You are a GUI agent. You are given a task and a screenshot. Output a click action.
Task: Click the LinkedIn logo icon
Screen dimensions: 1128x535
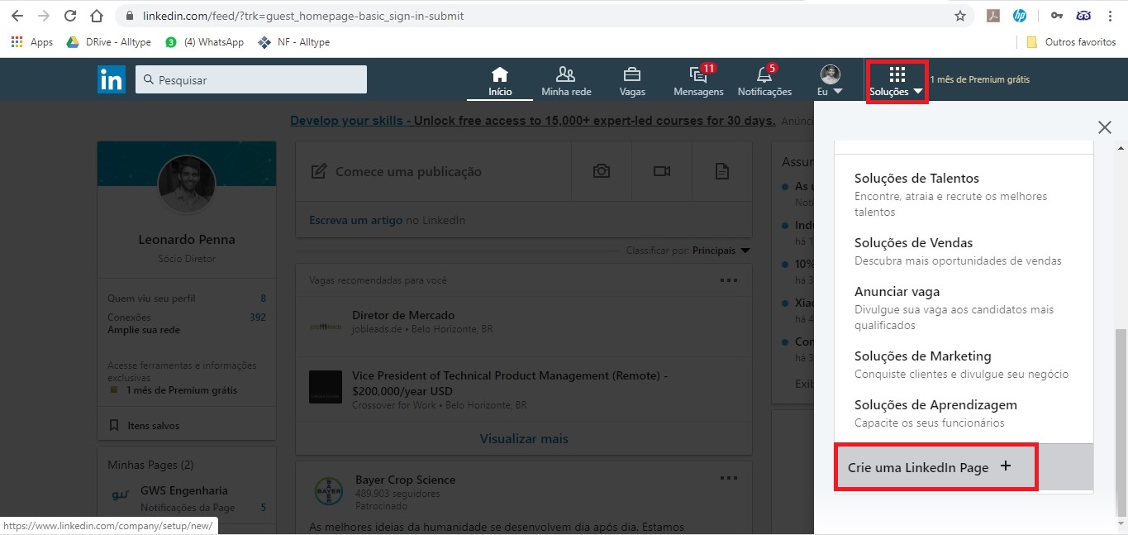point(112,79)
